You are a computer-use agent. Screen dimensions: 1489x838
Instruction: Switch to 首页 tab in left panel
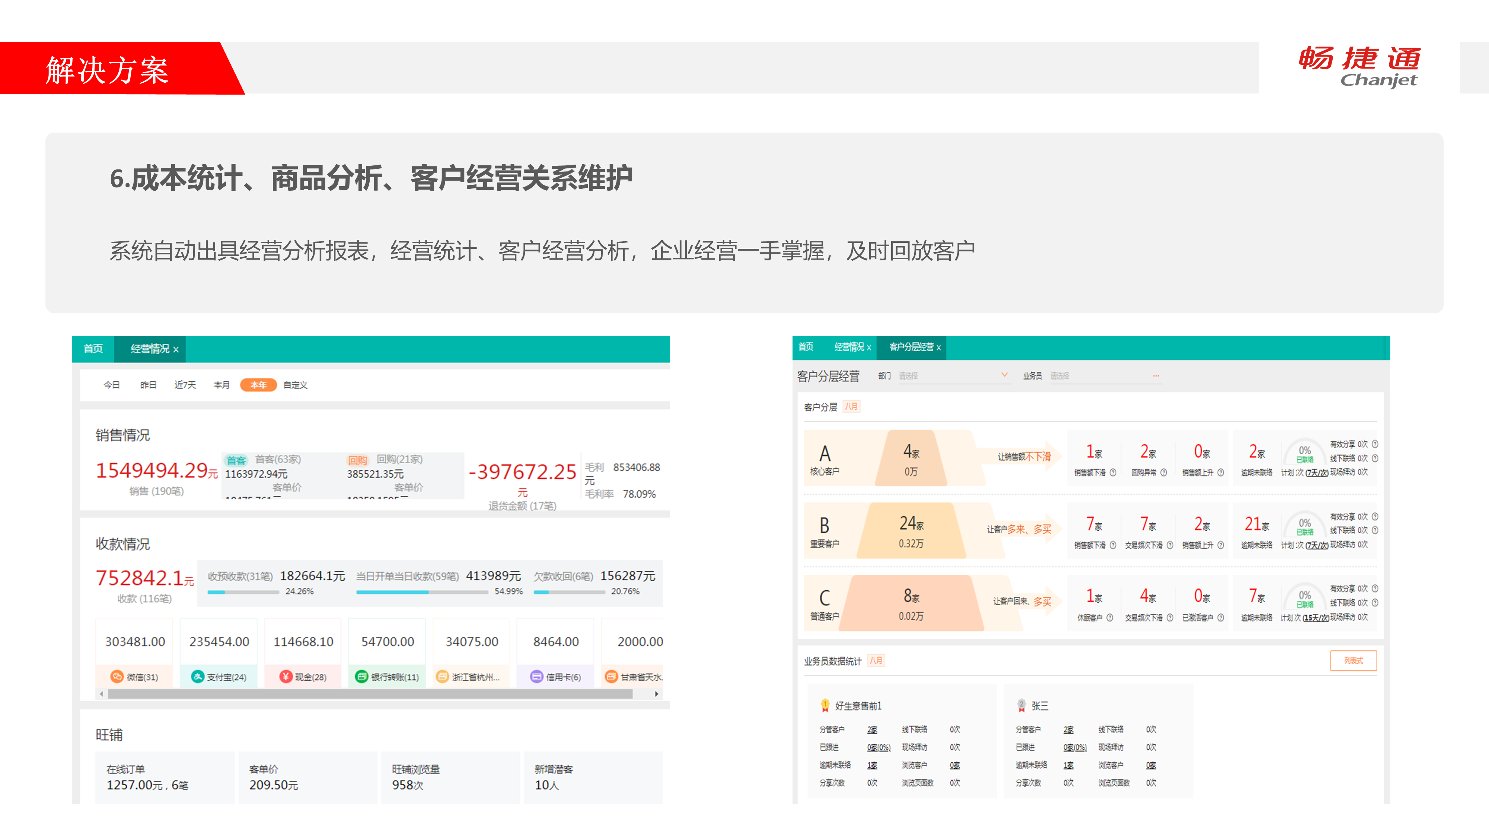92,349
